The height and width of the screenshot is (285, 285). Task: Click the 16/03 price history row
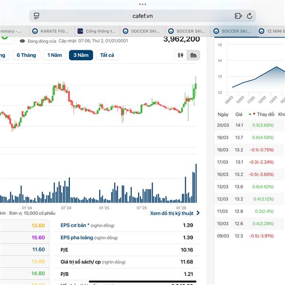click(250, 174)
